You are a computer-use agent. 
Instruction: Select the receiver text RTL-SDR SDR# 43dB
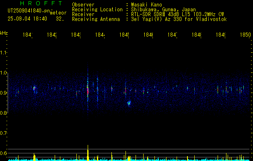coord(155,14)
